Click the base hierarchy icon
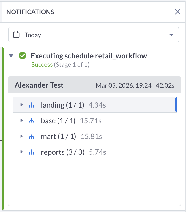This screenshot has width=186, height=212. [x=31, y=121]
